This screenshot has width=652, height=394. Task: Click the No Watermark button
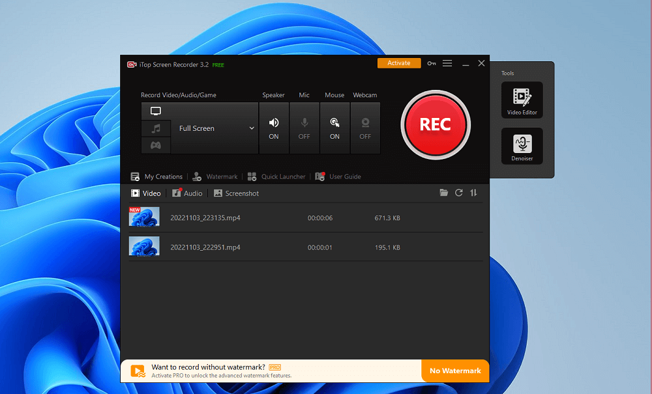point(455,371)
